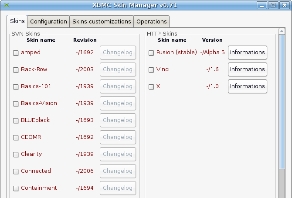This screenshot has width=292, height=198.
Task: Toggle the CEOMR skin checkbox
Action: coord(16,138)
